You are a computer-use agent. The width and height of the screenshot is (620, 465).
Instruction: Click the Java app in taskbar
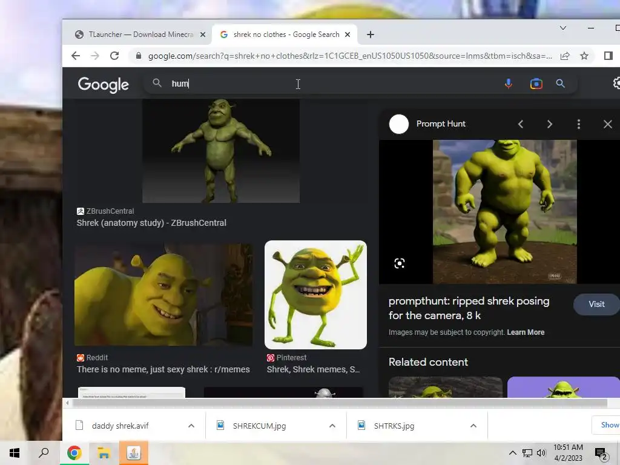click(x=134, y=453)
